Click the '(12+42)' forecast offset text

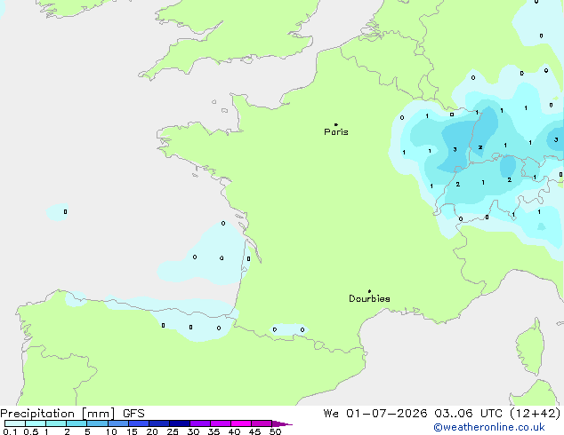tap(536, 414)
